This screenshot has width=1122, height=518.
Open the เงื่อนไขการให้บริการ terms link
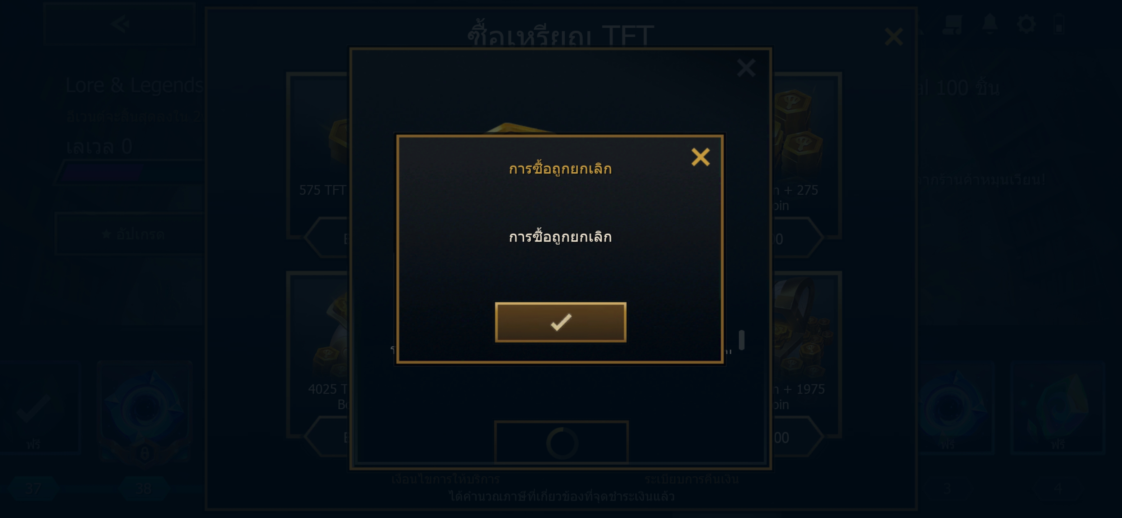pos(445,479)
